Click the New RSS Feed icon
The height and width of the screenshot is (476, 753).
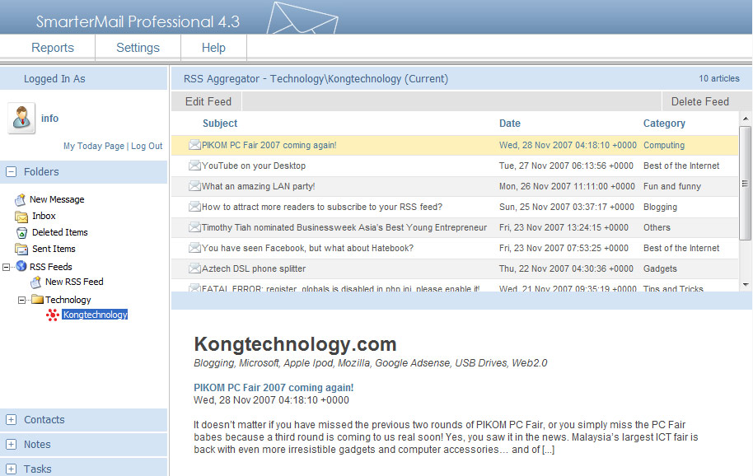(36, 282)
